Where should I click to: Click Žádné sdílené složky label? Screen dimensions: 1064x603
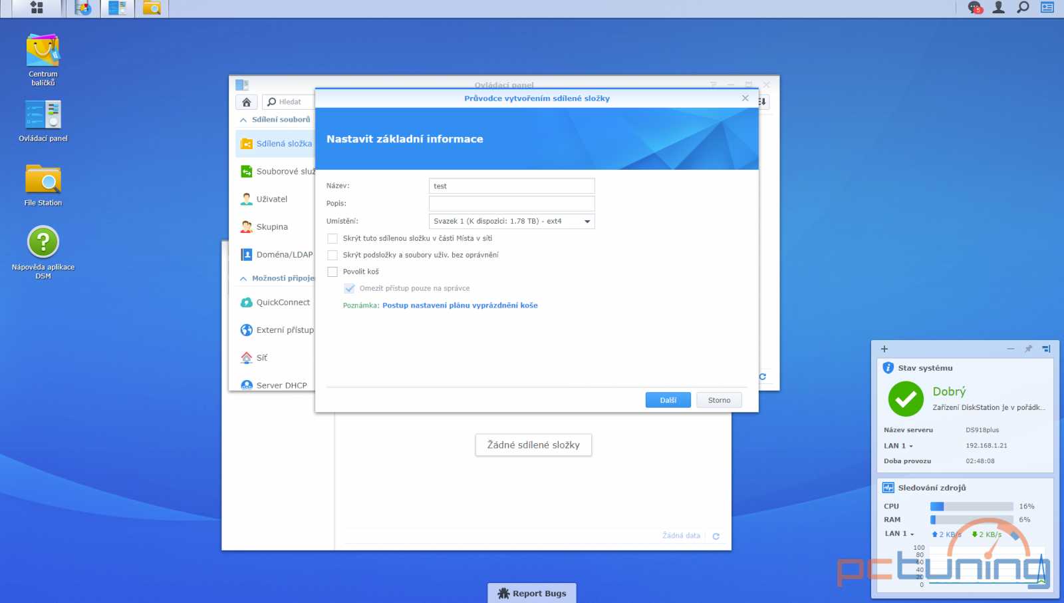coord(533,445)
